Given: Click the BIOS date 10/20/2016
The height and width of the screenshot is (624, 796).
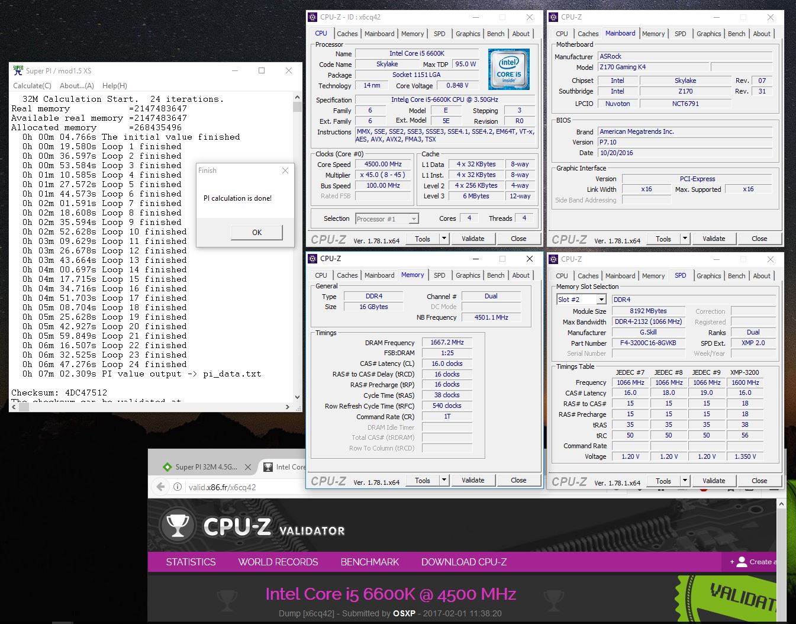Looking at the screenshot, I should [x=685, y=153].
